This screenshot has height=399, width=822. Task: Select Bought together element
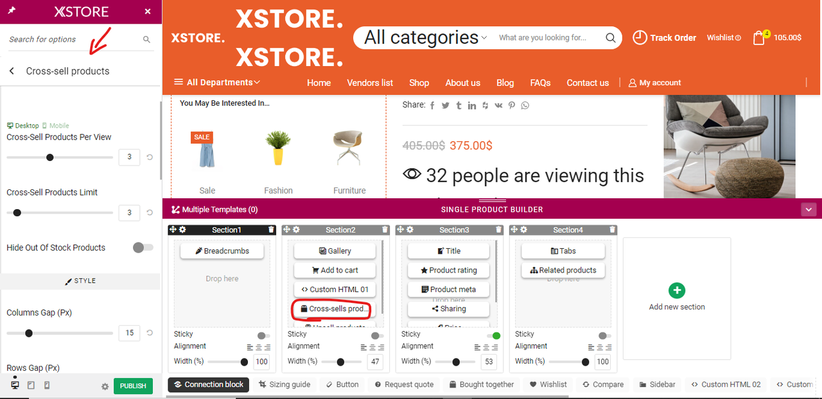(x=482, y=384)
